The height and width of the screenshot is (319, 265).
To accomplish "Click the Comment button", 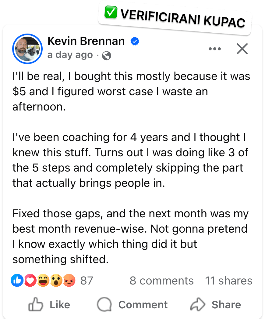I will [x=132, y=305].
